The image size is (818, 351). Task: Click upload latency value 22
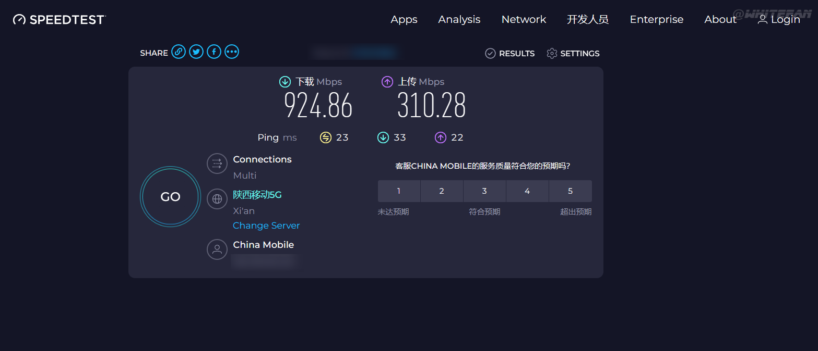[457, 137]
